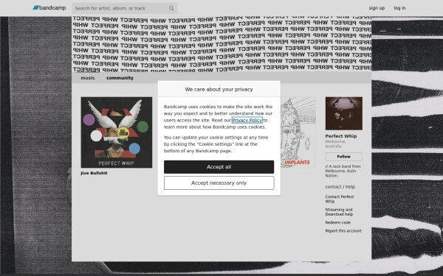Switch to the music tab
Screen dimensions: 443x276
88,78
